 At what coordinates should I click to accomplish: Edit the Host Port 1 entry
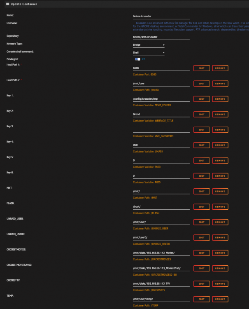coord(202,68)
